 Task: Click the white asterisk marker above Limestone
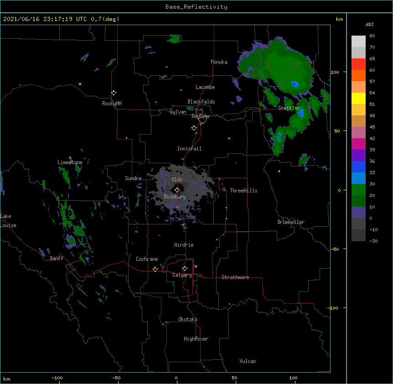coord(70,158)
